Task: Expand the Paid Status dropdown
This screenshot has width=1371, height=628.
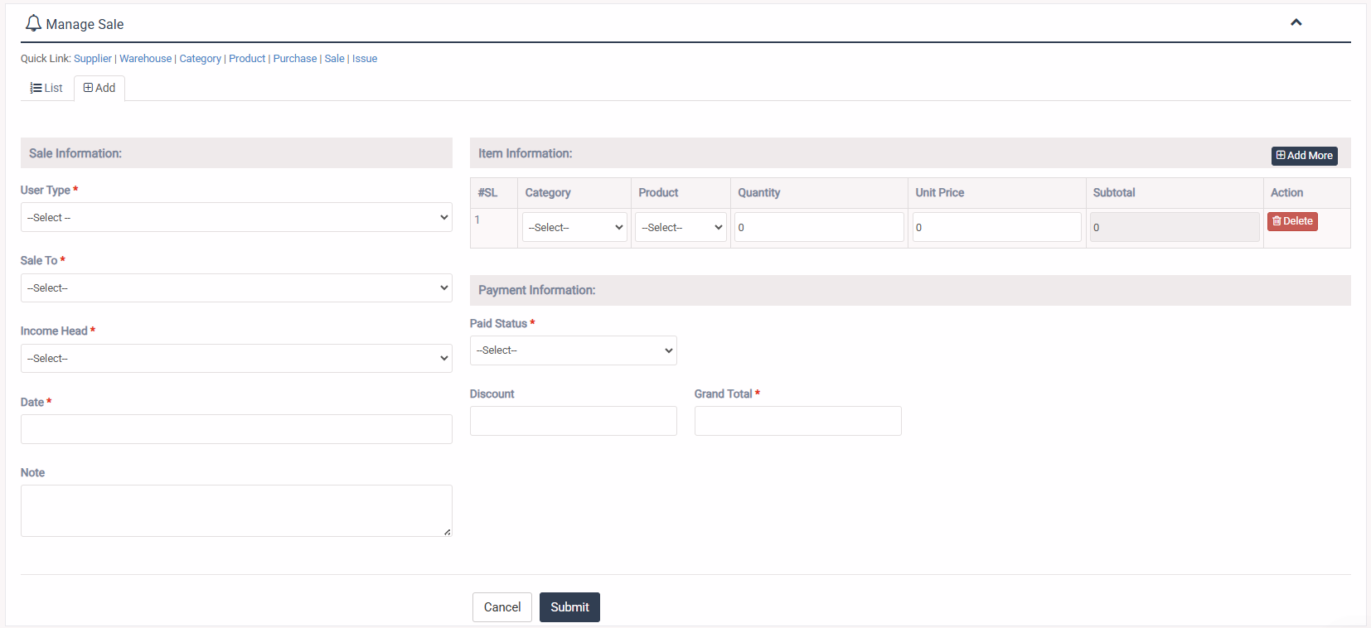Action: pyautogui.click(x=573, y=350)
